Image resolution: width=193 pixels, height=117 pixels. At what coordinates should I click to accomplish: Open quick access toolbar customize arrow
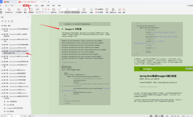20,6
